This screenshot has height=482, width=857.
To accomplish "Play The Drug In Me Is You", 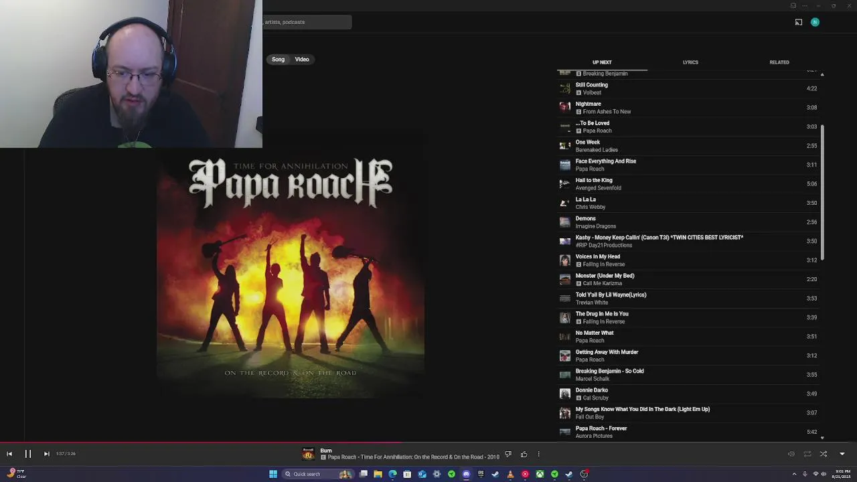I will point(688,317).
